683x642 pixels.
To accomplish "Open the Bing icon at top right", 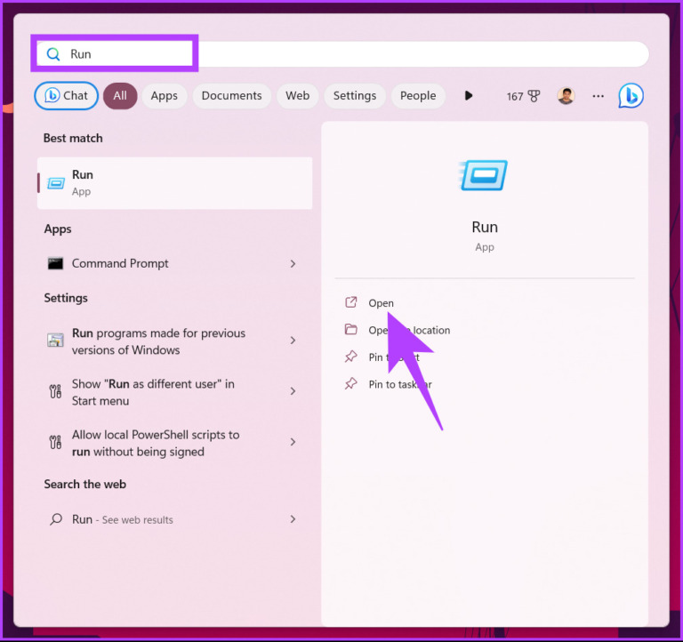I will 631,95.
